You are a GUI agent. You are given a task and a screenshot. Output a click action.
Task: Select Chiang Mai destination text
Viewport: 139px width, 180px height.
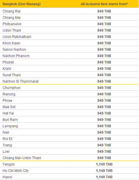point(12,18)
